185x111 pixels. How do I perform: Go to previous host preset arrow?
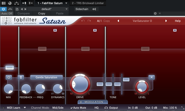click(x=22, y=9)
